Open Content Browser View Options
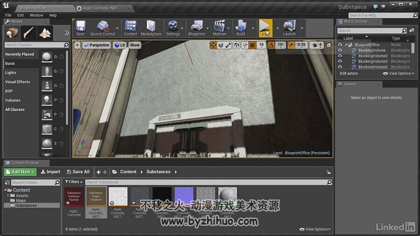 click(x=315, y=229)
